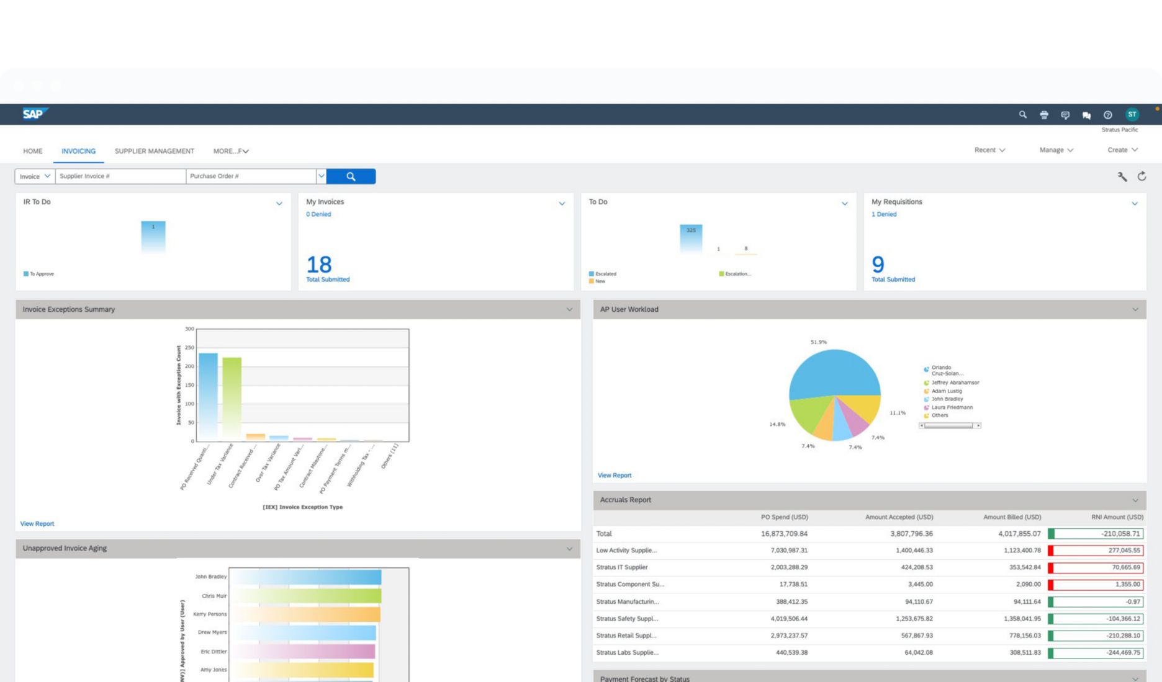Refresh the dashboard with reload icon

click(1142, 177)
